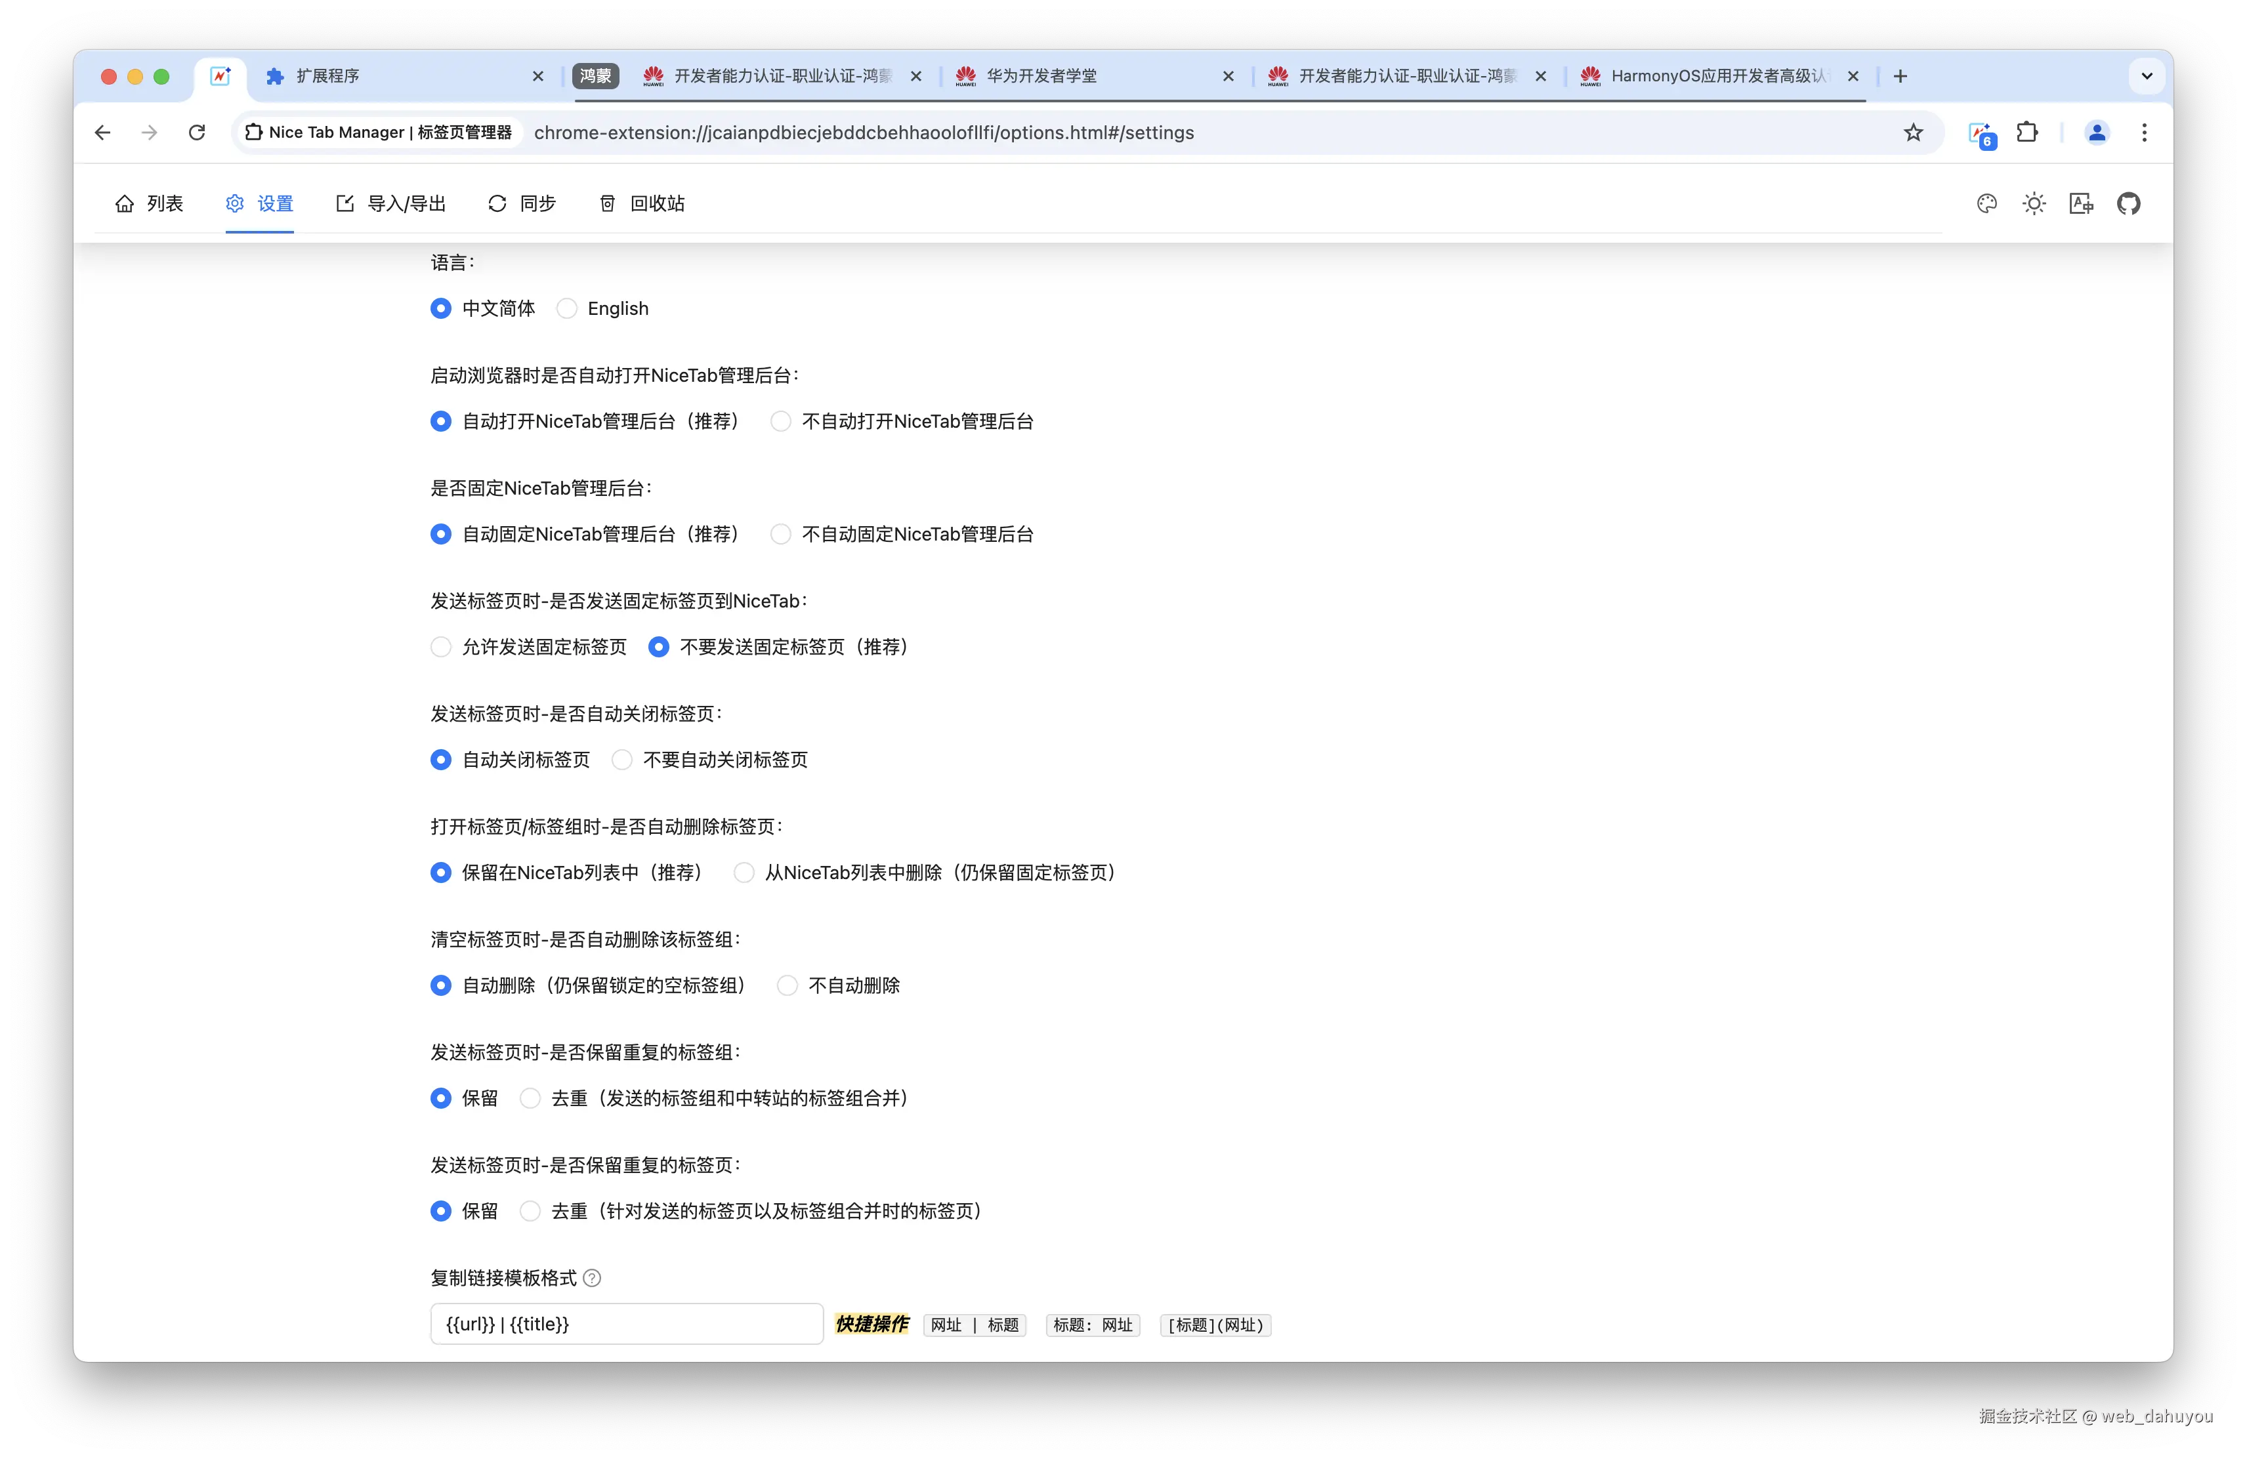Click the [标题](网址) quick template button
This screenshot has height=1459, width=2247.
tap(1215, 1325)
